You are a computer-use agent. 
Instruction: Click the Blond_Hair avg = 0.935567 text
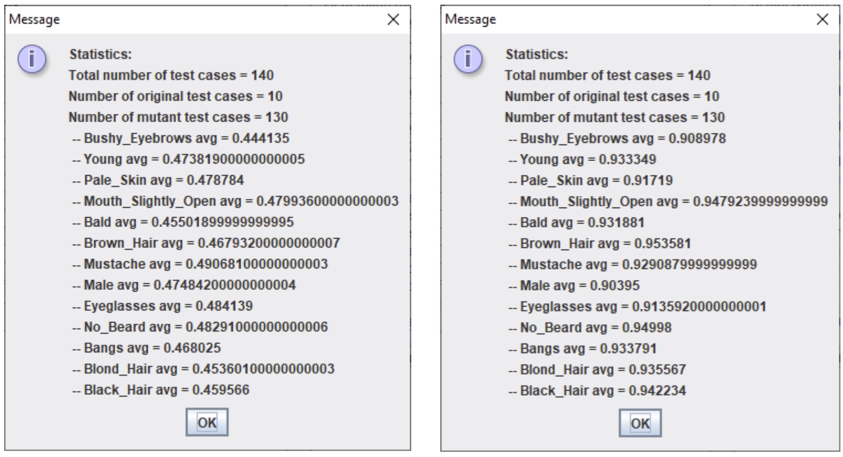[x=597, y=369]
